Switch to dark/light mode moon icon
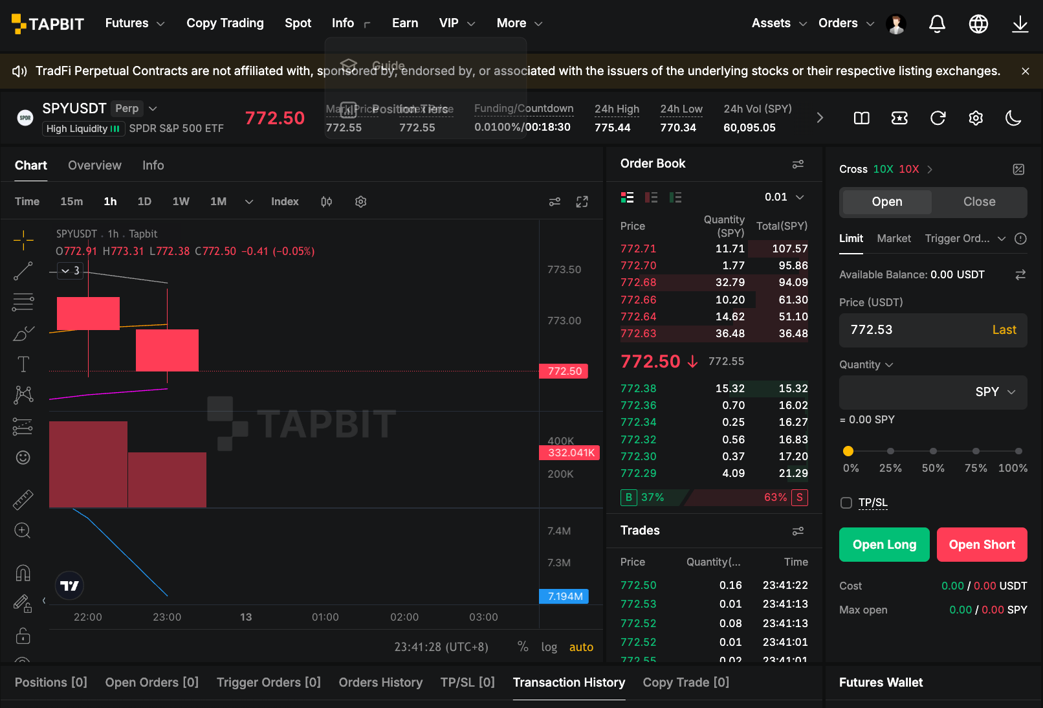 [1013, 118]
